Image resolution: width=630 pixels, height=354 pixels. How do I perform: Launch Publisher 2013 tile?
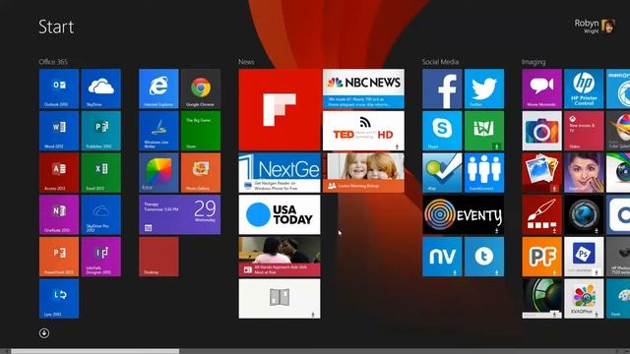100,131
